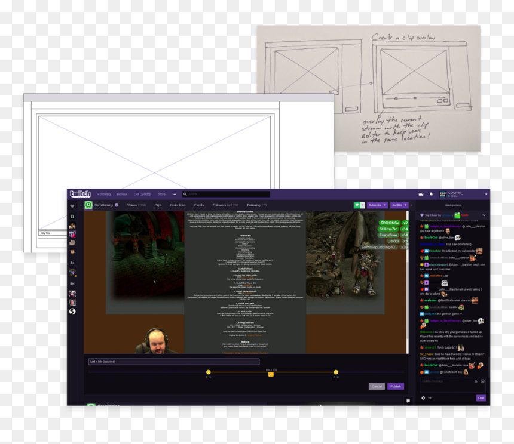Click the Add a title field
514x444 pixels.
click(x=174, y=362)
